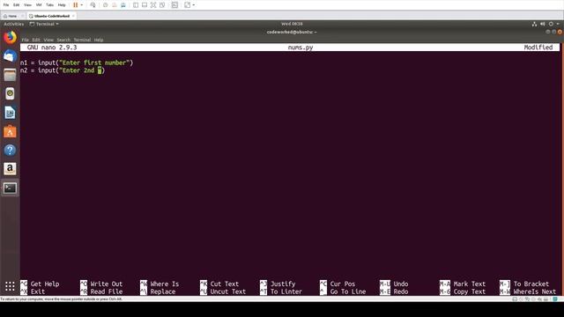Click the Write Out shortcut label
Screen dimensions: 564x317
(106, 284)
